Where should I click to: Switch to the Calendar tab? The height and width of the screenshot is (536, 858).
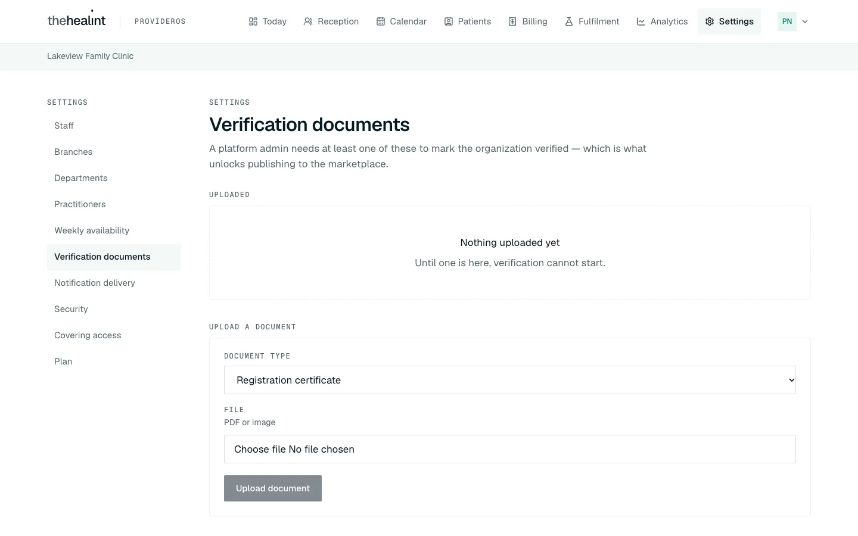pyautogui.click(x=402, y=21)
